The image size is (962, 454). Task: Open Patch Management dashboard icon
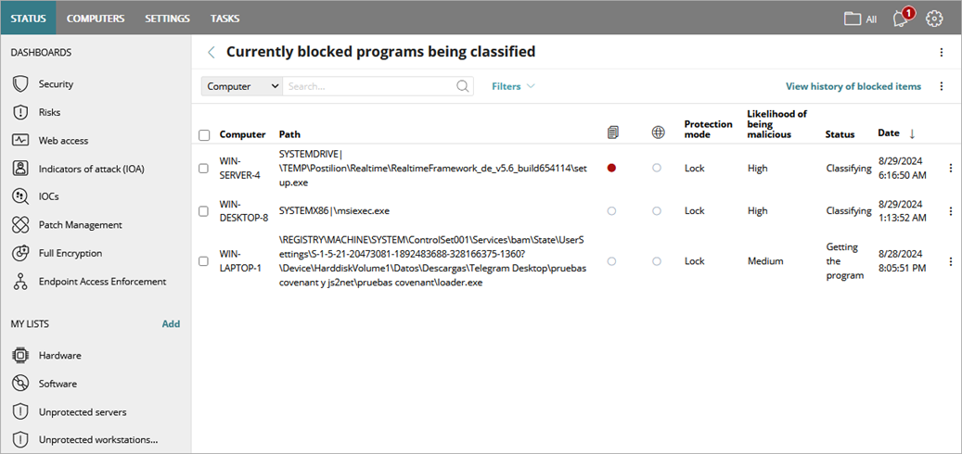[20, 225]
